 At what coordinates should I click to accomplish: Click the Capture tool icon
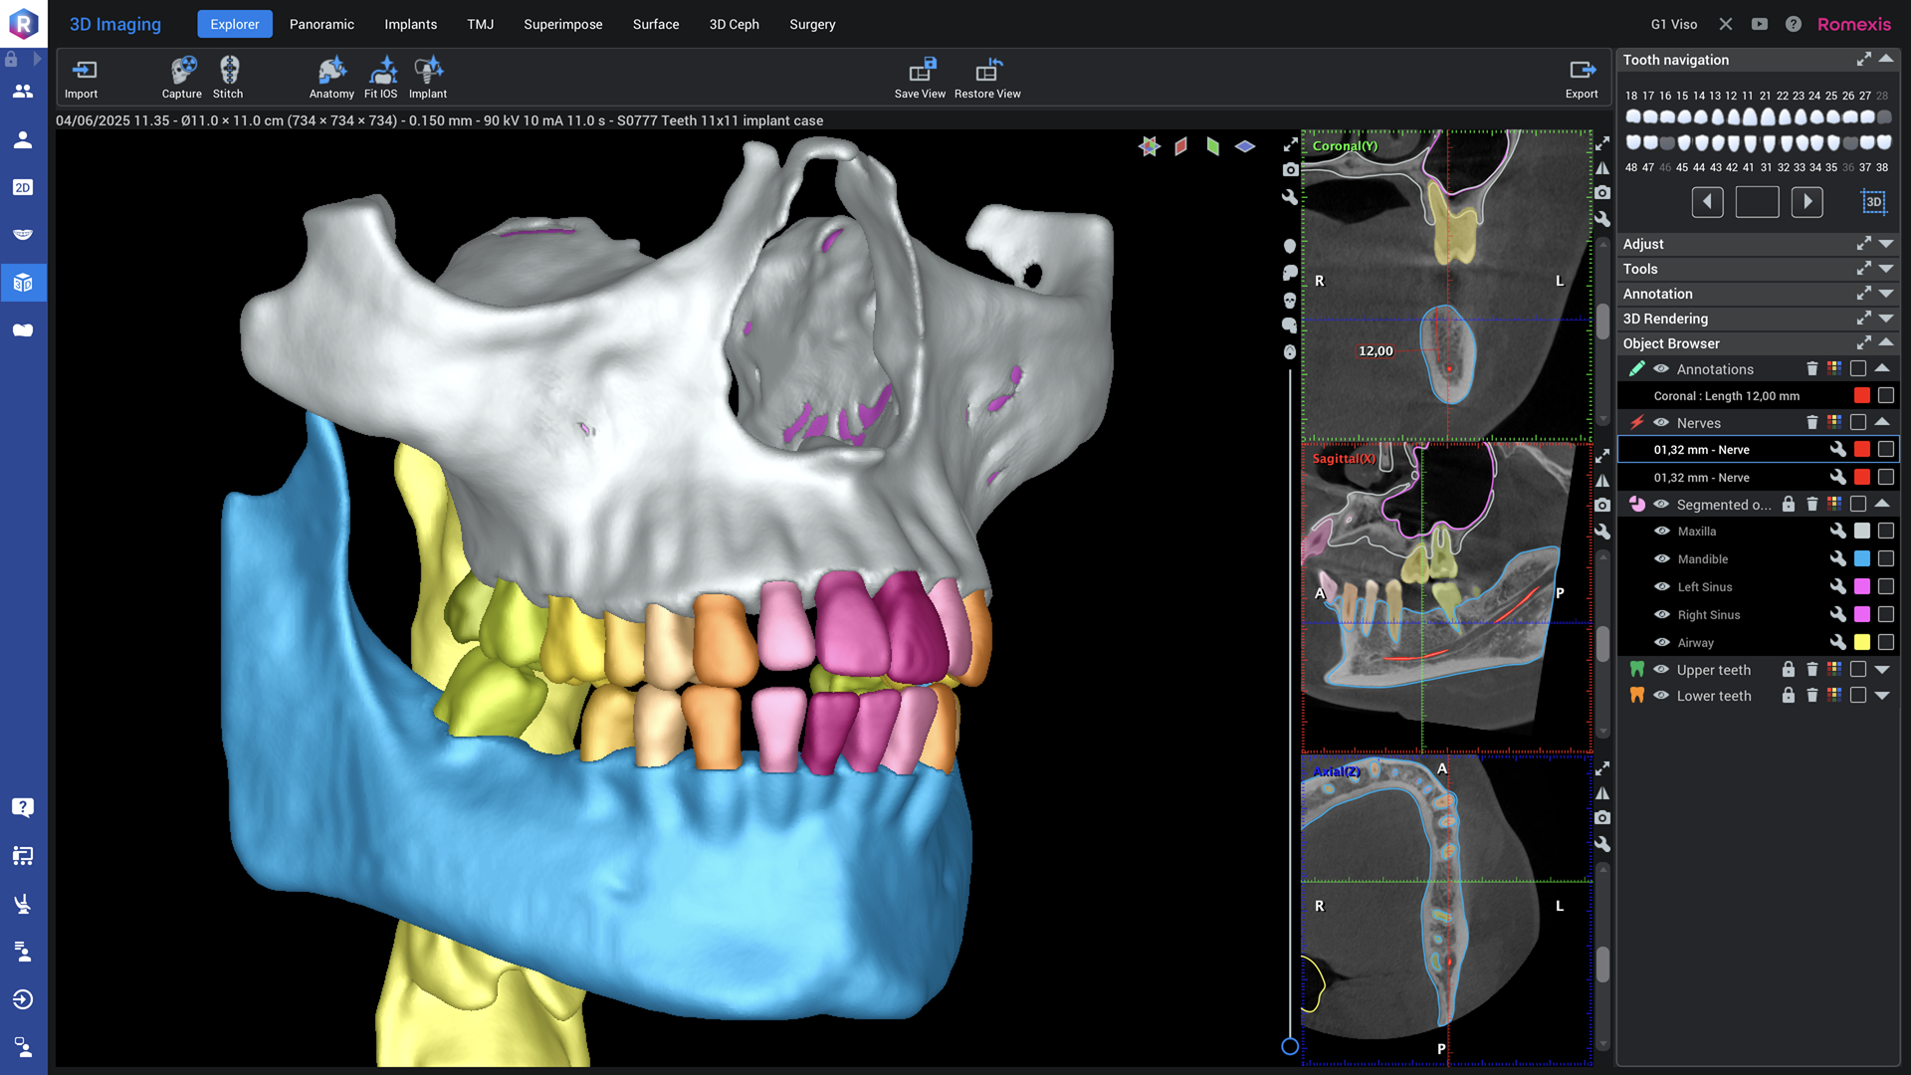pos(182,71)
